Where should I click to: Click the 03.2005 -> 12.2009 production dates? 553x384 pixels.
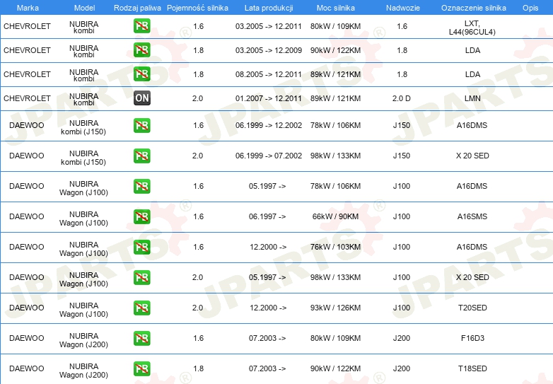[x=269, y=50]
